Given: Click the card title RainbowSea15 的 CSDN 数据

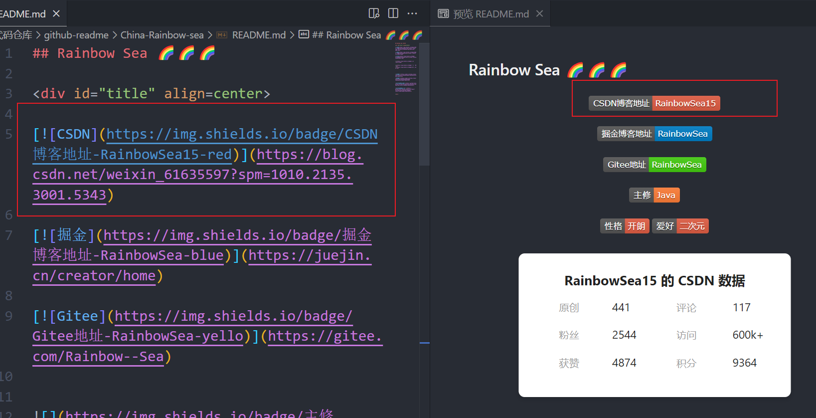Looking at the screenshot, I should (x=654, y=281).
